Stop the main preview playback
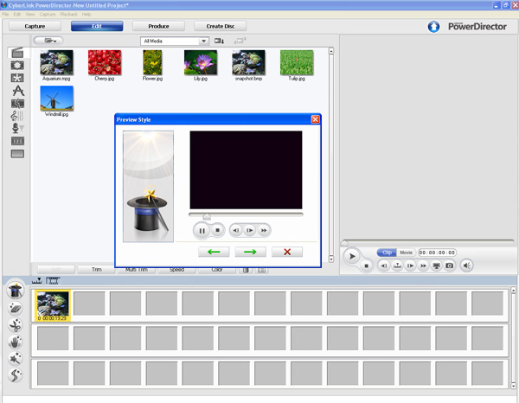Screen dimensions: 519x403 [x=366, y=265]
